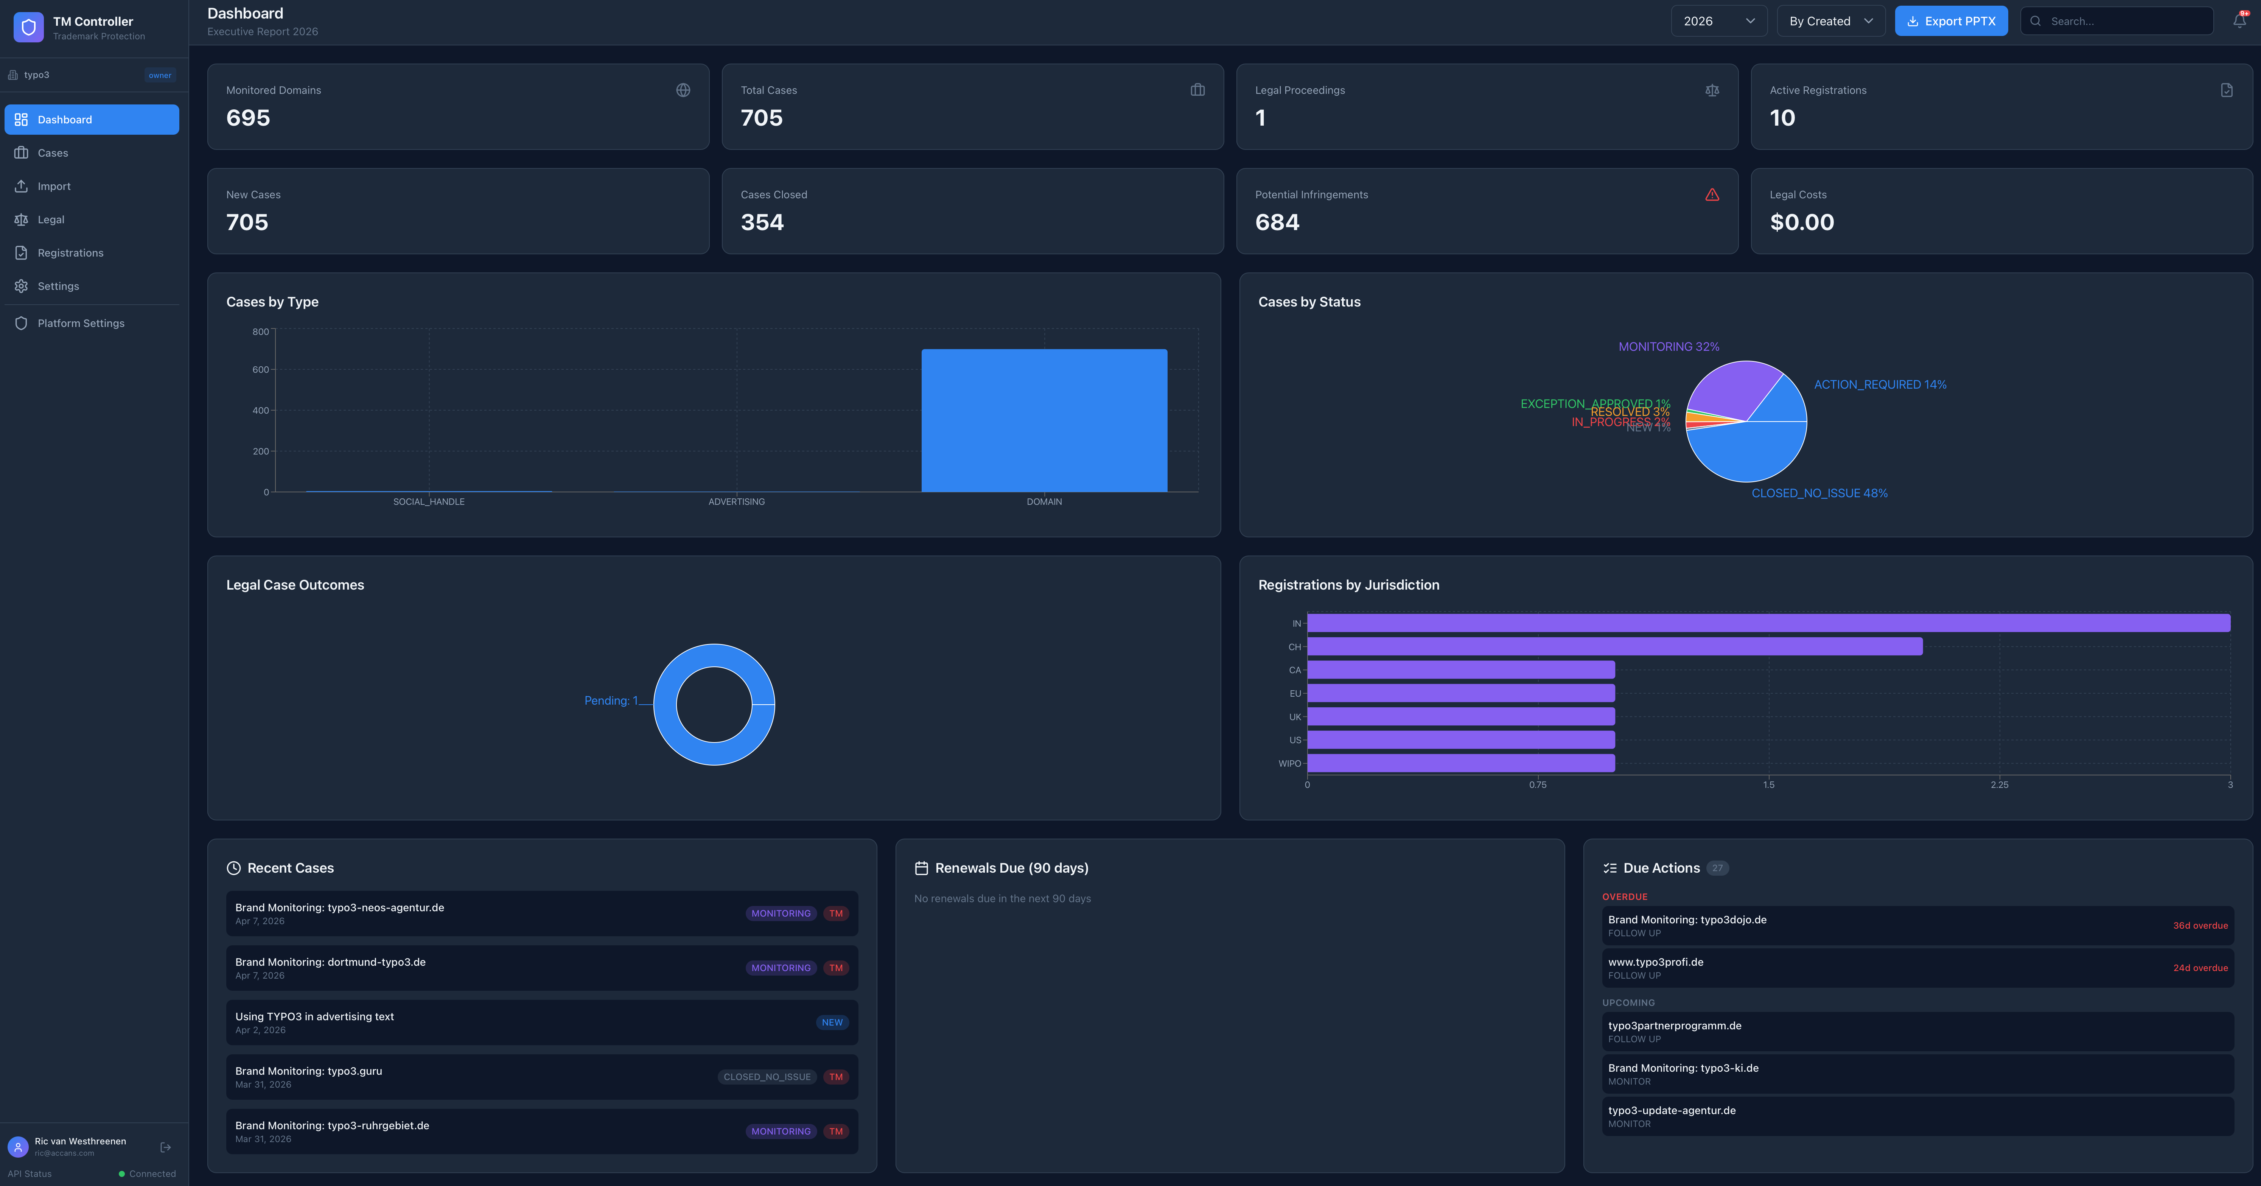Click the Cases Closed value 354
This screenshot has width=2261, height=1186.
(762, 222)
